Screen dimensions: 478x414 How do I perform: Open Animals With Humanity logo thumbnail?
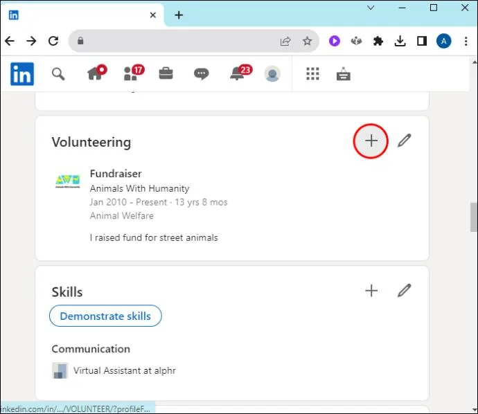(x=68, y=181)
